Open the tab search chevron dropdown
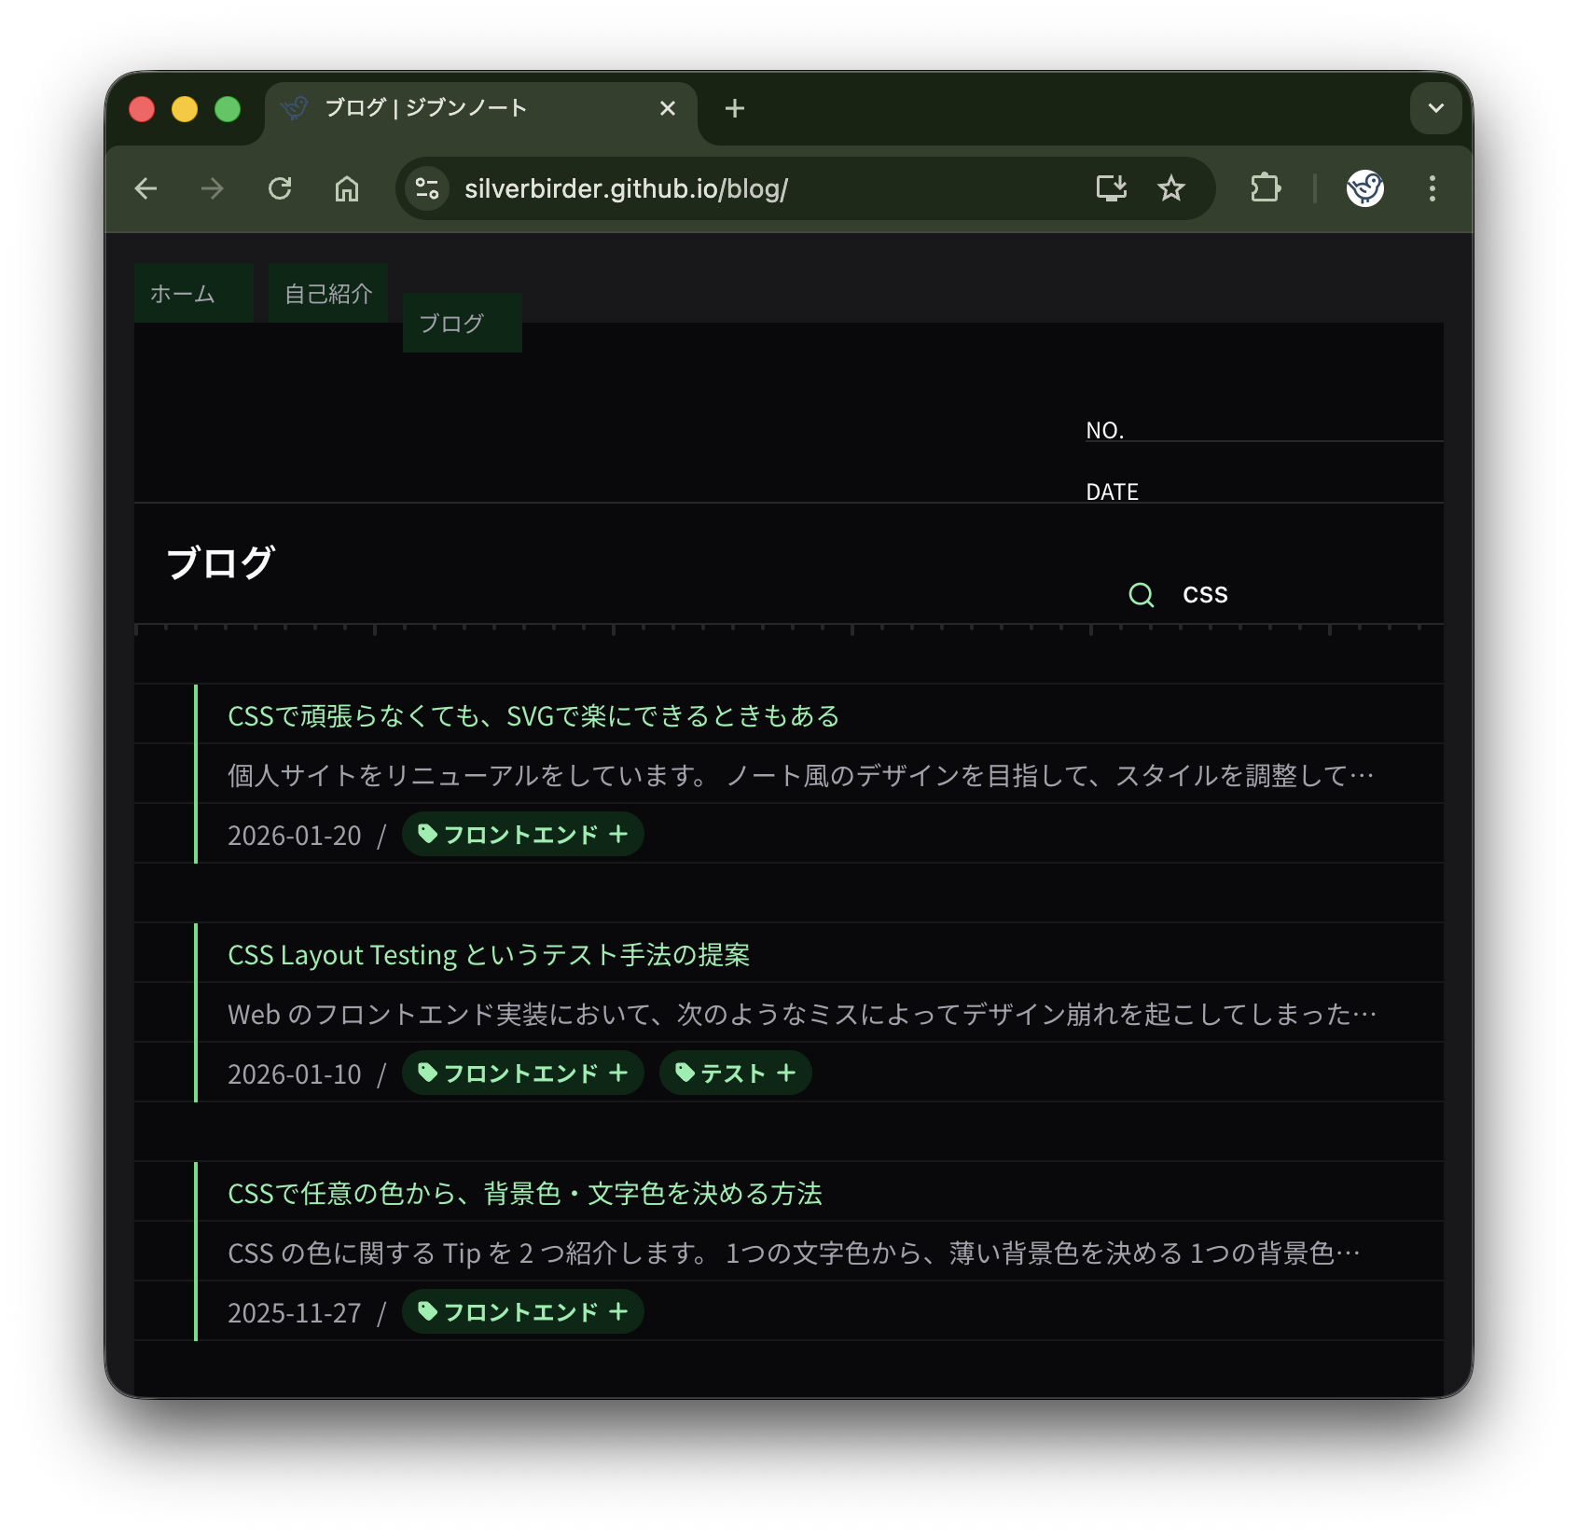The width and height of the screenshot is (1578, 1537). (x=1435, y=108)
